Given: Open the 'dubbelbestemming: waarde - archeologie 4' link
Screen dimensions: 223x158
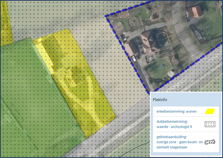Looking at the screenshot, I should pyautogui.click(x=174, y=124).
